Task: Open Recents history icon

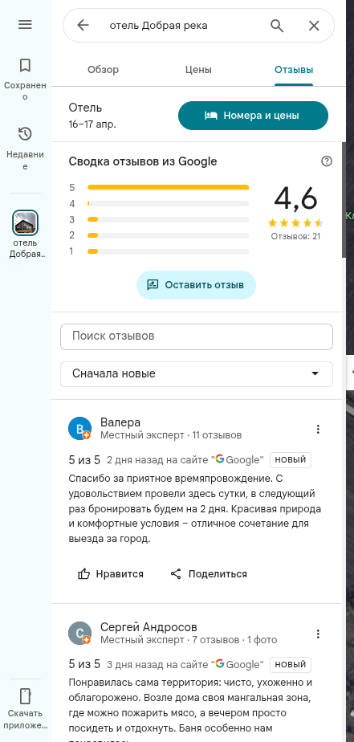Action: [25, 134]
